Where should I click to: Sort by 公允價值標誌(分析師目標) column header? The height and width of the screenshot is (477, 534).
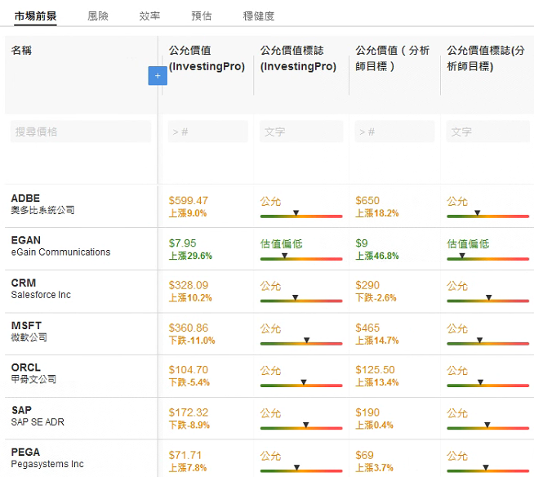point(485,58)
